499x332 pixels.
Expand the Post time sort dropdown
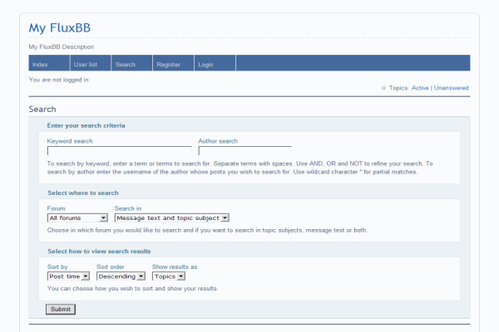(x=67, y=276)
